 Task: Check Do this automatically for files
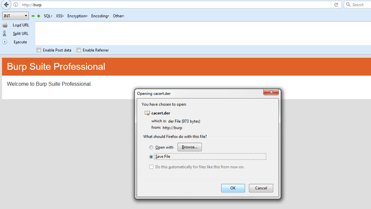[x=151, y=167]
